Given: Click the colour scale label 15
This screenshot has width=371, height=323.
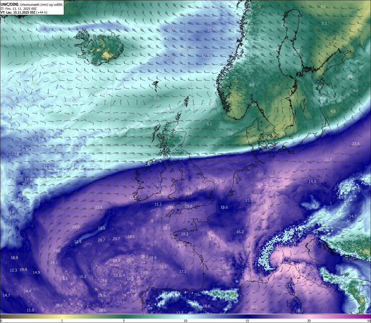Looking at the screenshot, I should (247, 321).
